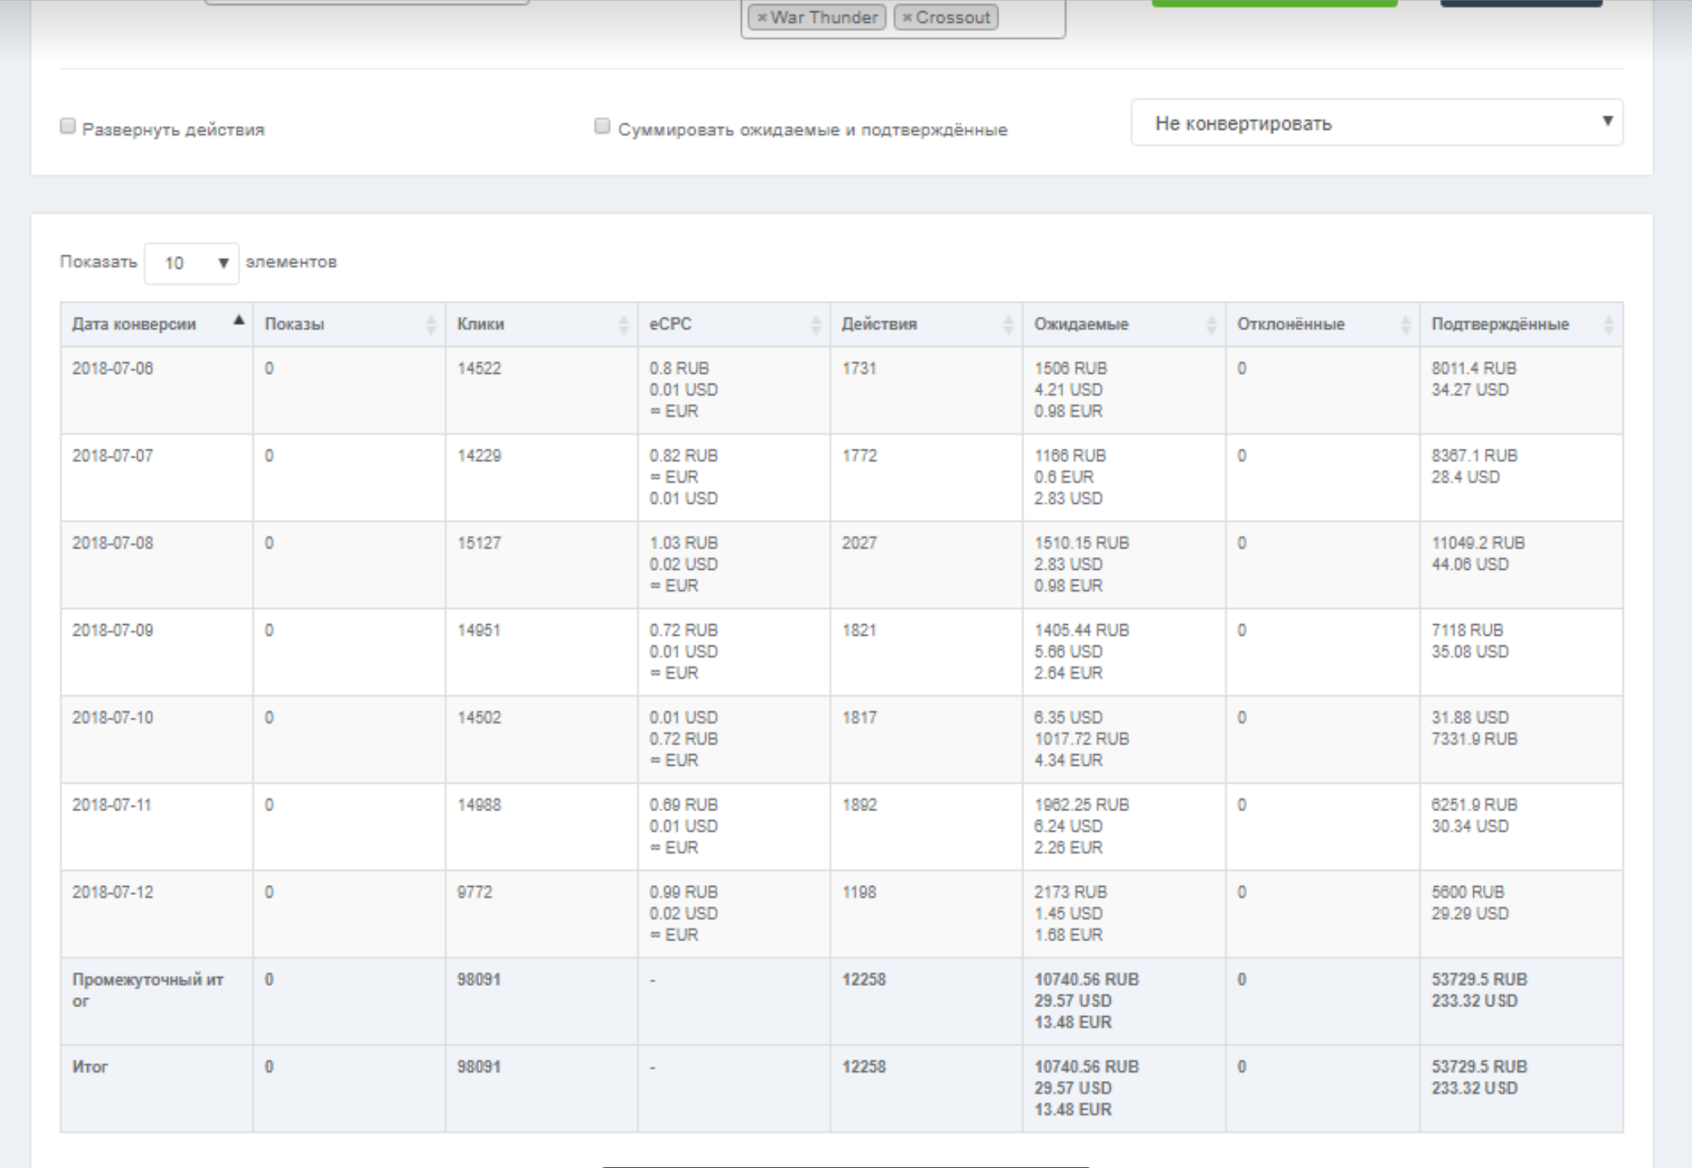Click sort arrows on eCPC column

tap(816, 325)
